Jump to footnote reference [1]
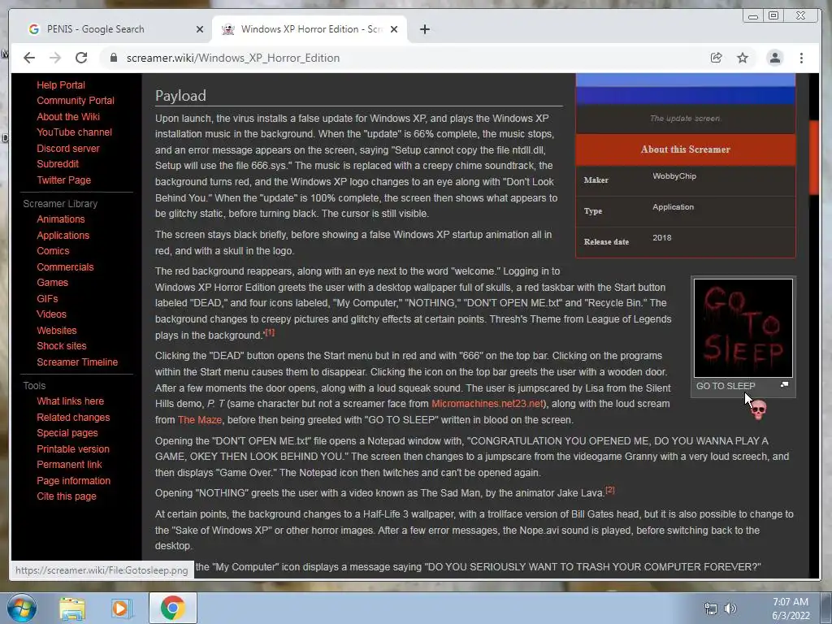Viewport: 832px width, 624px height. (x=270, y=332)
